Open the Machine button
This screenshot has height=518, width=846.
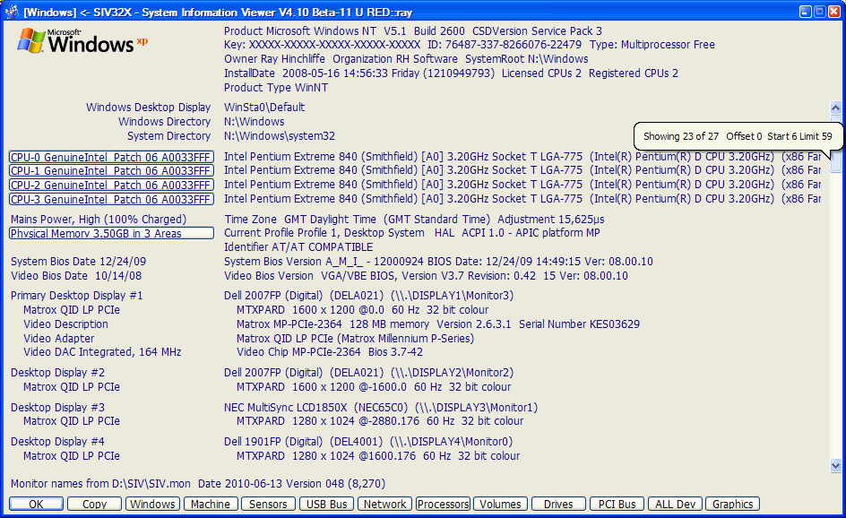(211, 504)
